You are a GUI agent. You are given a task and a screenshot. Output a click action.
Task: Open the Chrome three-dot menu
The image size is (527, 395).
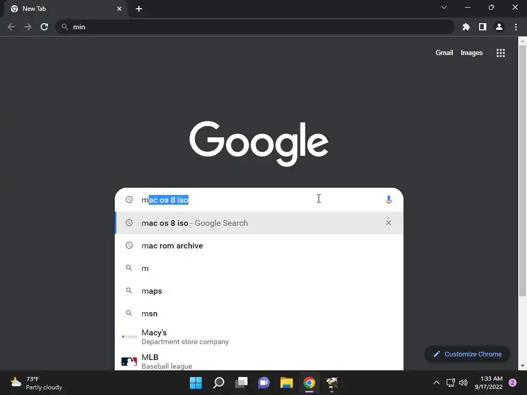[516, 27]
